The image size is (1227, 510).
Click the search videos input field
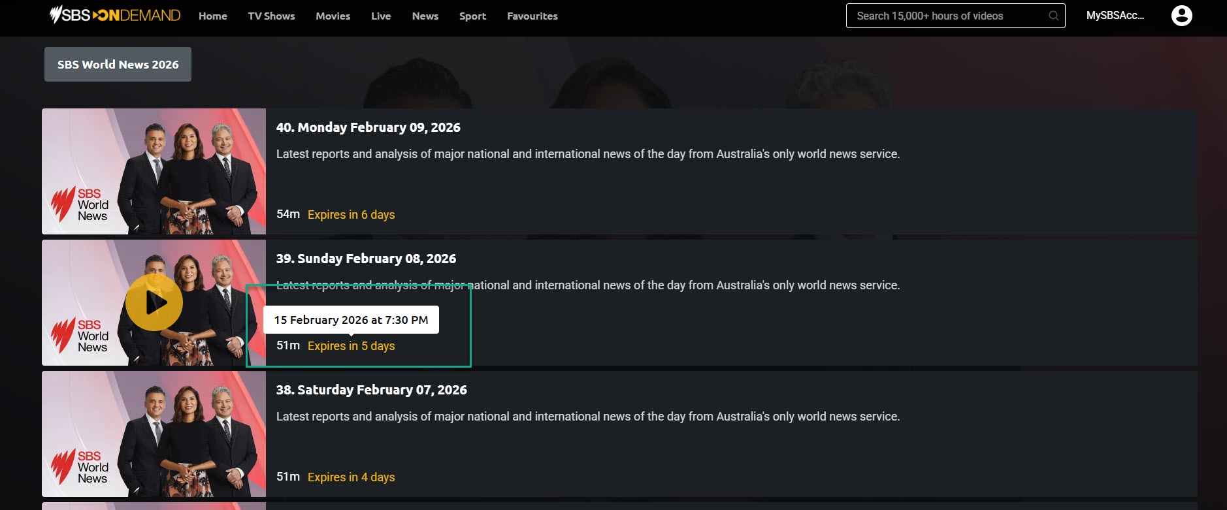[947, 16]
